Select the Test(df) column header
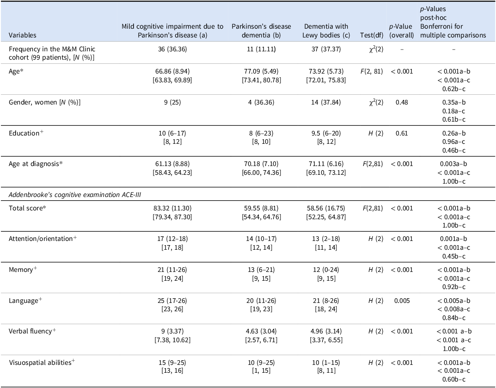The width and height of the screenshot is (496, 388). tap(371, 35)
